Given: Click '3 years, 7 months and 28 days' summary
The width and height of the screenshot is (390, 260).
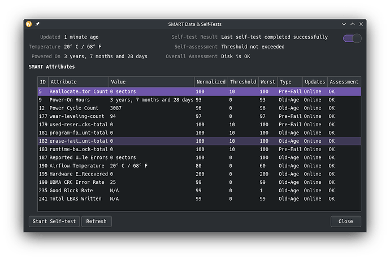Looking at the screenshot, I should [x=106, y=56].
